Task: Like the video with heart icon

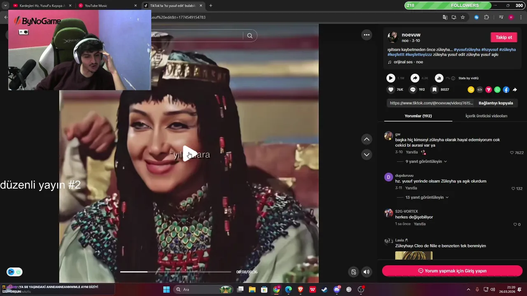Action: [391, 90]
